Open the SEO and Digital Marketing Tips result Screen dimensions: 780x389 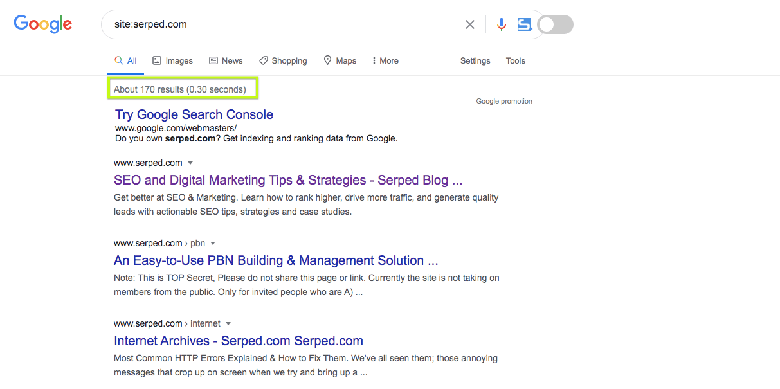288,180
